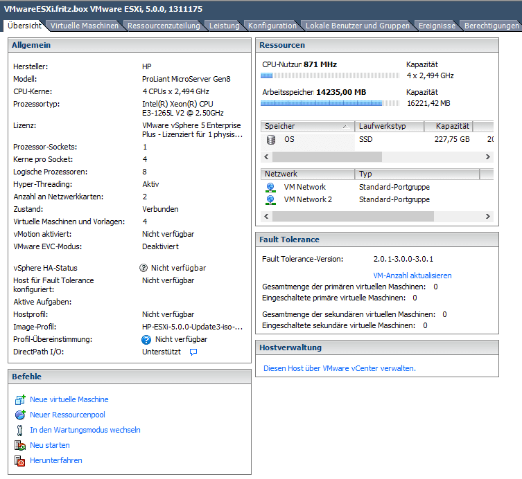Click the 227,75 GB capacity cell
Viewport: 522px width, 479px height.
point(452,140)
